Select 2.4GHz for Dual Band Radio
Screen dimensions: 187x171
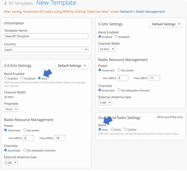pyautogui.click(x=126, y=129)
